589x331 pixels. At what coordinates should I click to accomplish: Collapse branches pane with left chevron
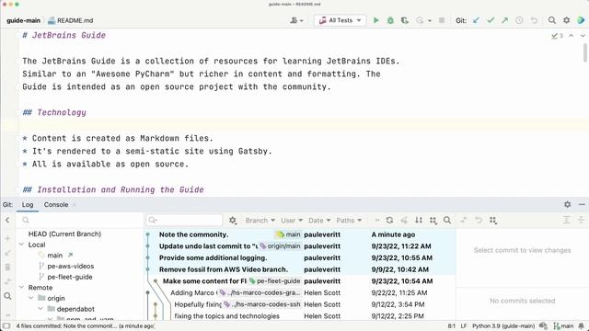(x=7, y=221)
